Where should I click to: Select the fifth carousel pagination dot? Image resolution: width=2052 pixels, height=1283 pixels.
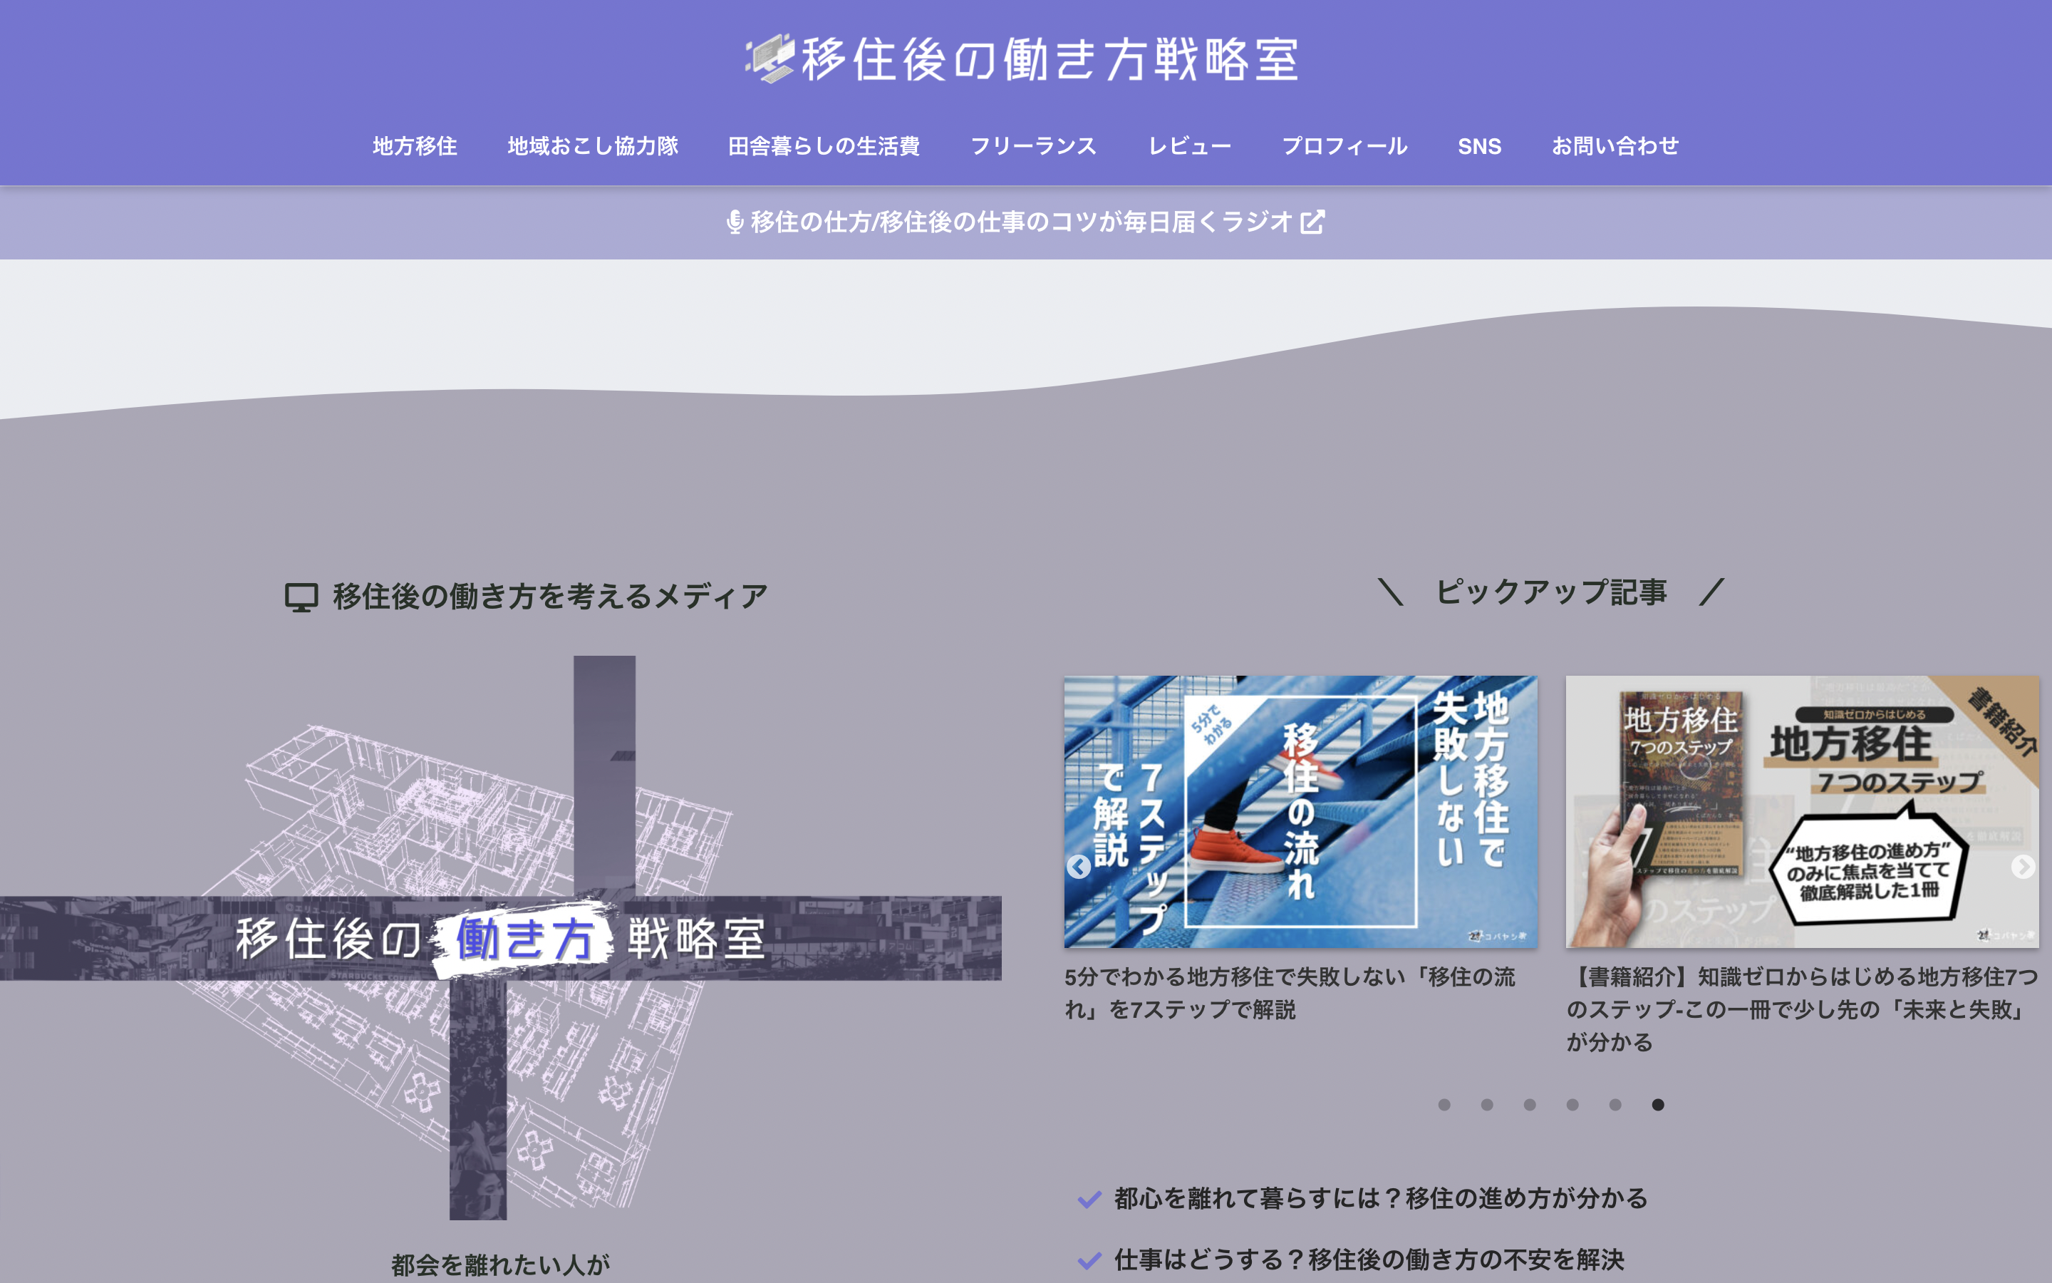pos(1615,1105)
